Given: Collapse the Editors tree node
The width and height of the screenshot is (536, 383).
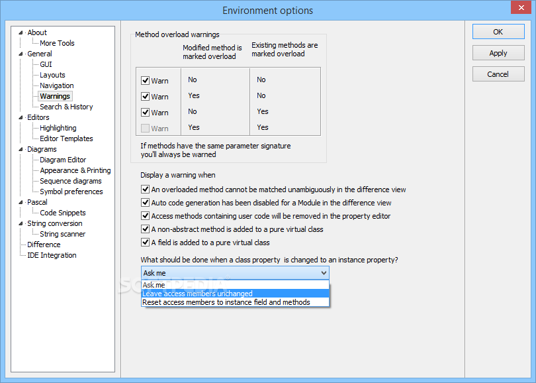Looking at the screenshot, I should [x=21, y=118].
